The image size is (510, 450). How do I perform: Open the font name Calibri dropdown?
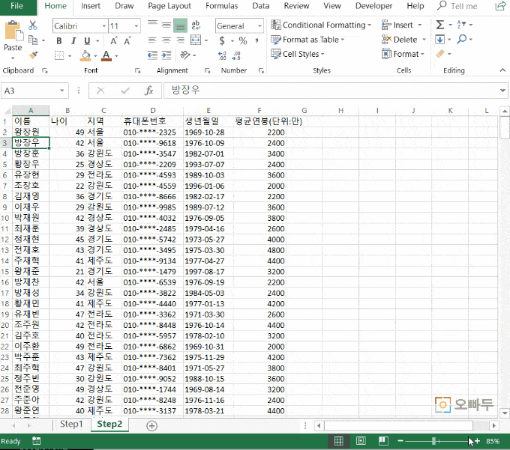(x=104, y=26)
